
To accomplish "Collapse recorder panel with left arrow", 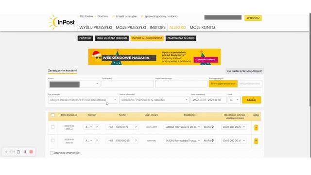I will [x=6, y=152].
